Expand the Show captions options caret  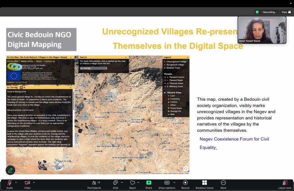[x=174, y=182]
